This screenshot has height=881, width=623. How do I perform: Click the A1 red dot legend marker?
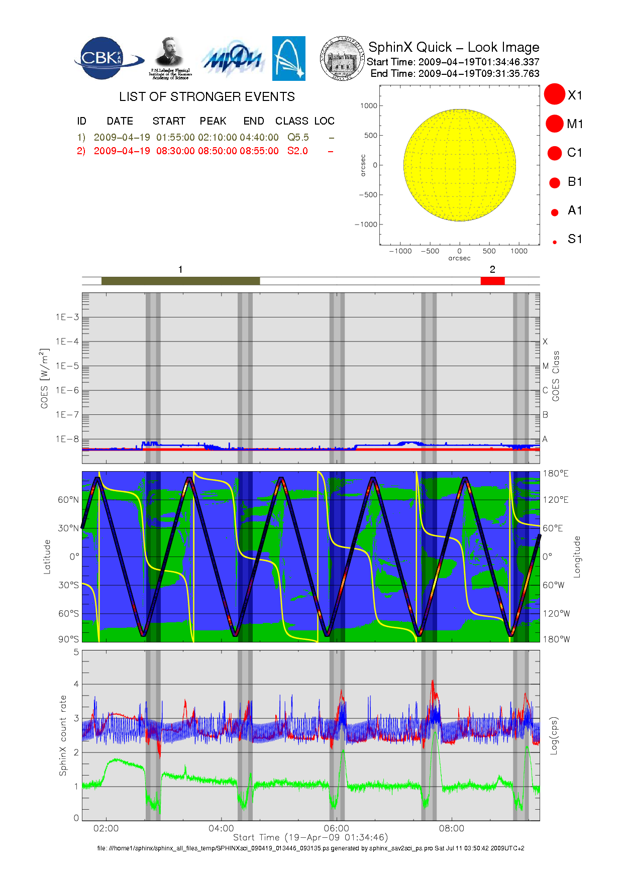tap(555, 212)
